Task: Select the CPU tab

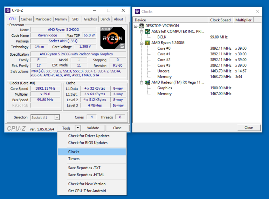Action: [x=12, y=19]
